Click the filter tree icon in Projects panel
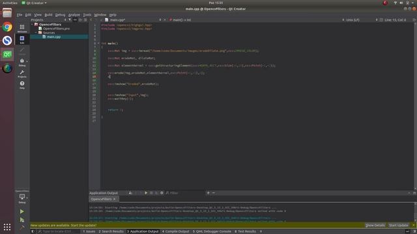 pyautogui.click(x=70, y=20)
